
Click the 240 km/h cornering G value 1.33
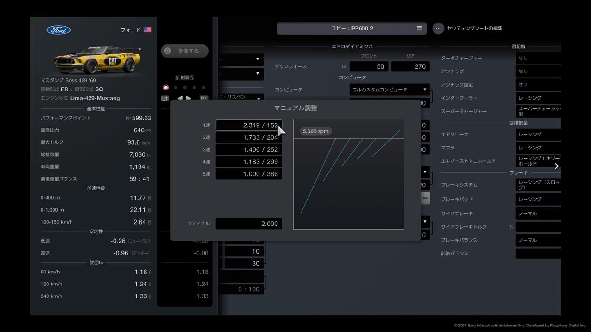[141, 296]
